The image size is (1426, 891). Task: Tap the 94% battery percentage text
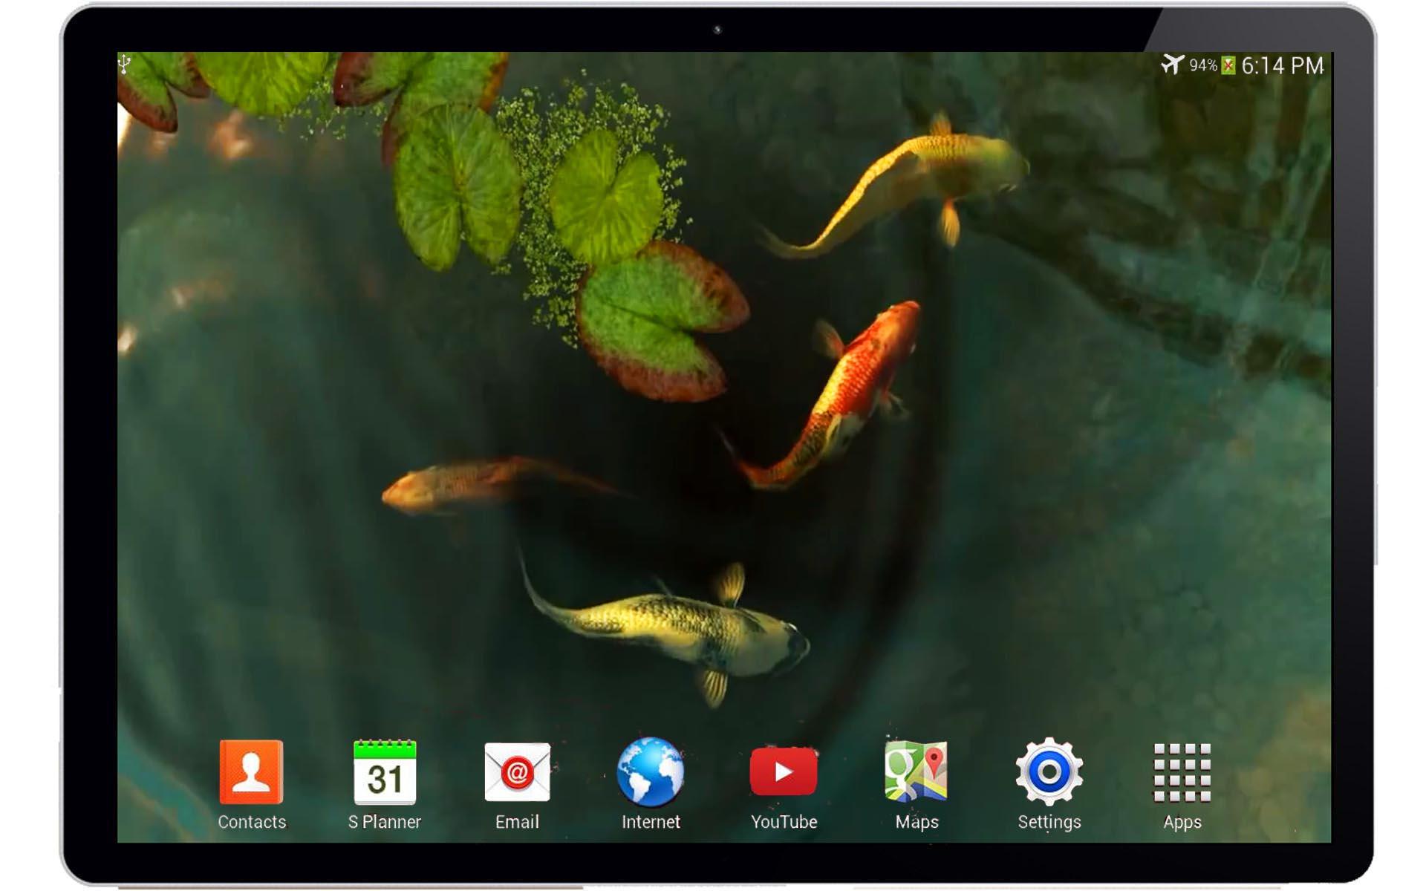1202,66
